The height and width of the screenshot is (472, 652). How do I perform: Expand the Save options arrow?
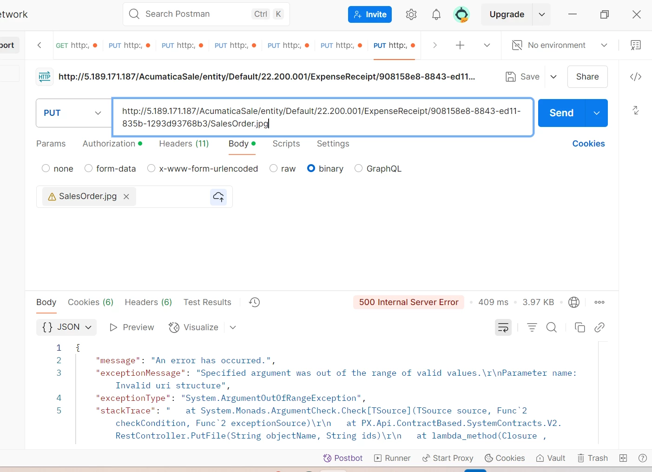[x=553, y=77]
